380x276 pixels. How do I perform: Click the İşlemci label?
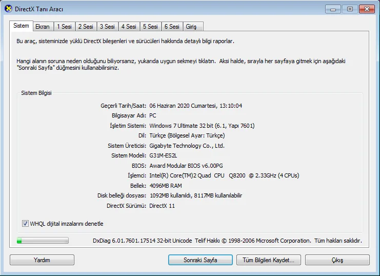click(x=137, y=175)
